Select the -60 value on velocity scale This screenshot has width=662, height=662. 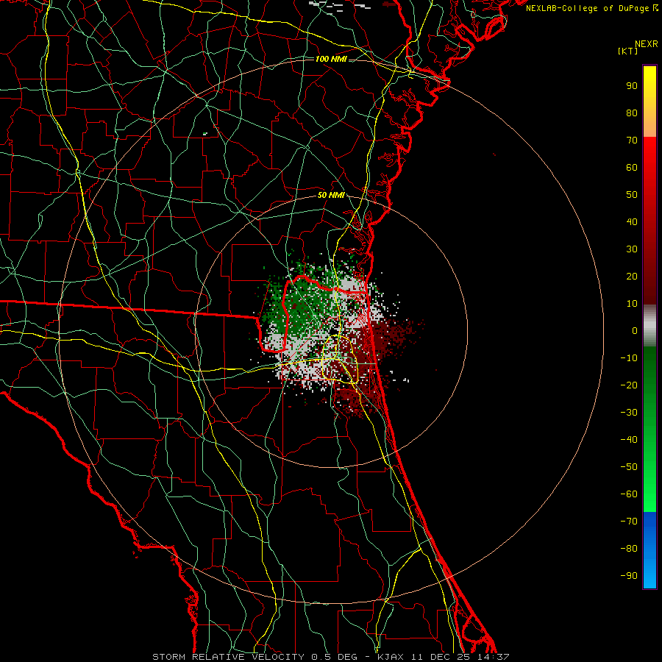(x=629, y=494)
